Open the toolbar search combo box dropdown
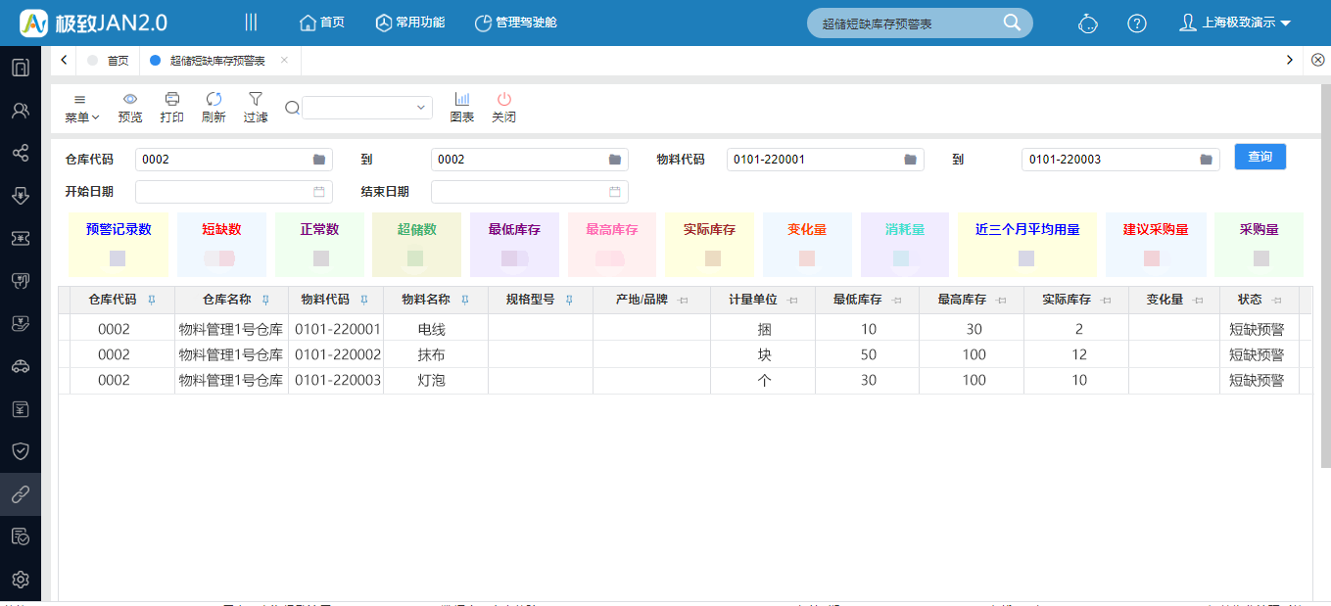1331x606 pixels. [421, 108]
